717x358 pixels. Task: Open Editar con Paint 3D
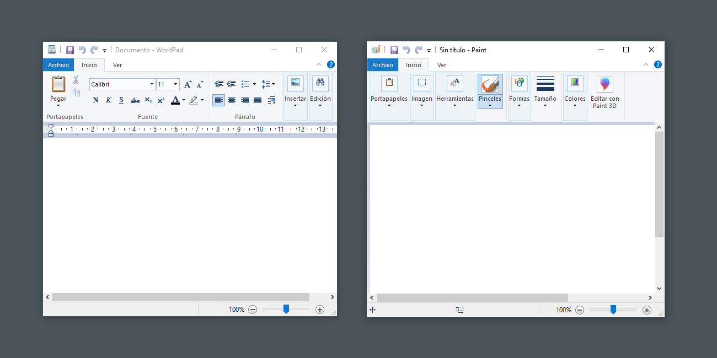tap(605, 93)
